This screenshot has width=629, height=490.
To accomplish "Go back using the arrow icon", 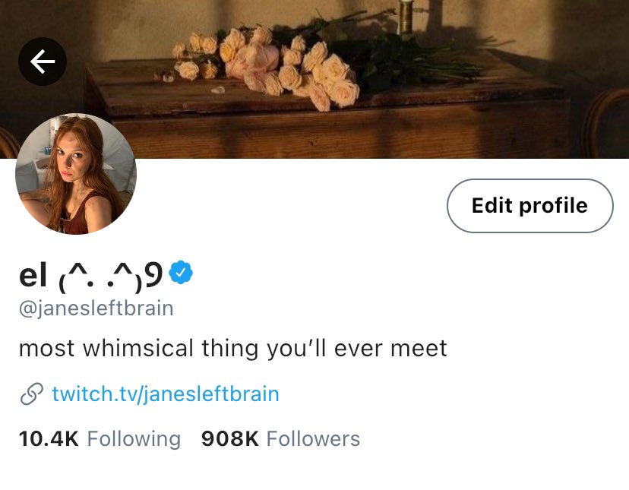I will click(x=43, y=62).
